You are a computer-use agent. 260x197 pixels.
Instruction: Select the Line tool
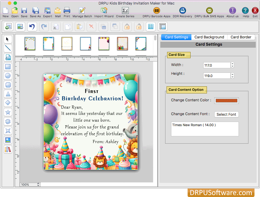8,48
